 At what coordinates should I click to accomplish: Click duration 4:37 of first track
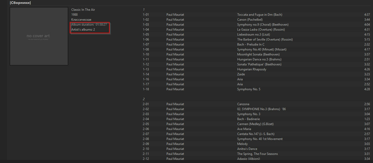coord(367,15)
